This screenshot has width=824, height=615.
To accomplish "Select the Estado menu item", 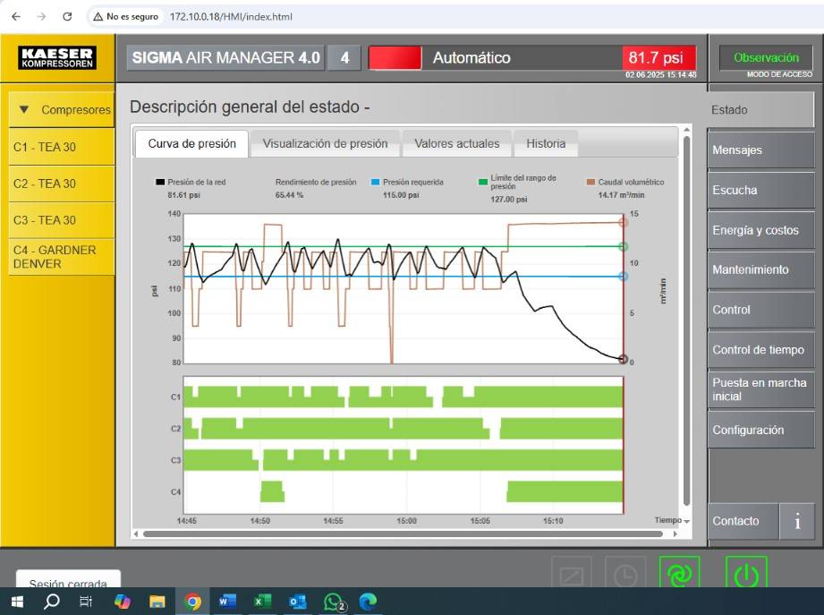I will point(761,110).
